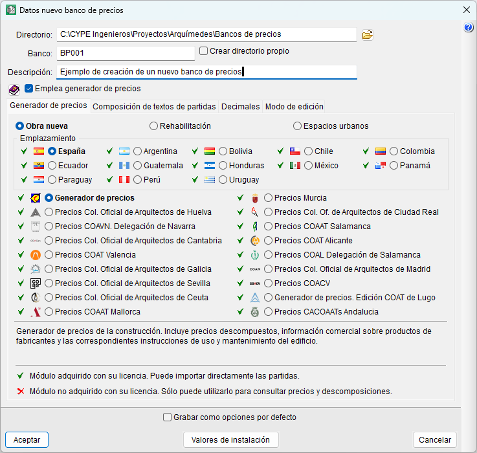Click the Huelva architects triangle logo
This screenshot has width=477, height=453.
(x=36, y=212)
